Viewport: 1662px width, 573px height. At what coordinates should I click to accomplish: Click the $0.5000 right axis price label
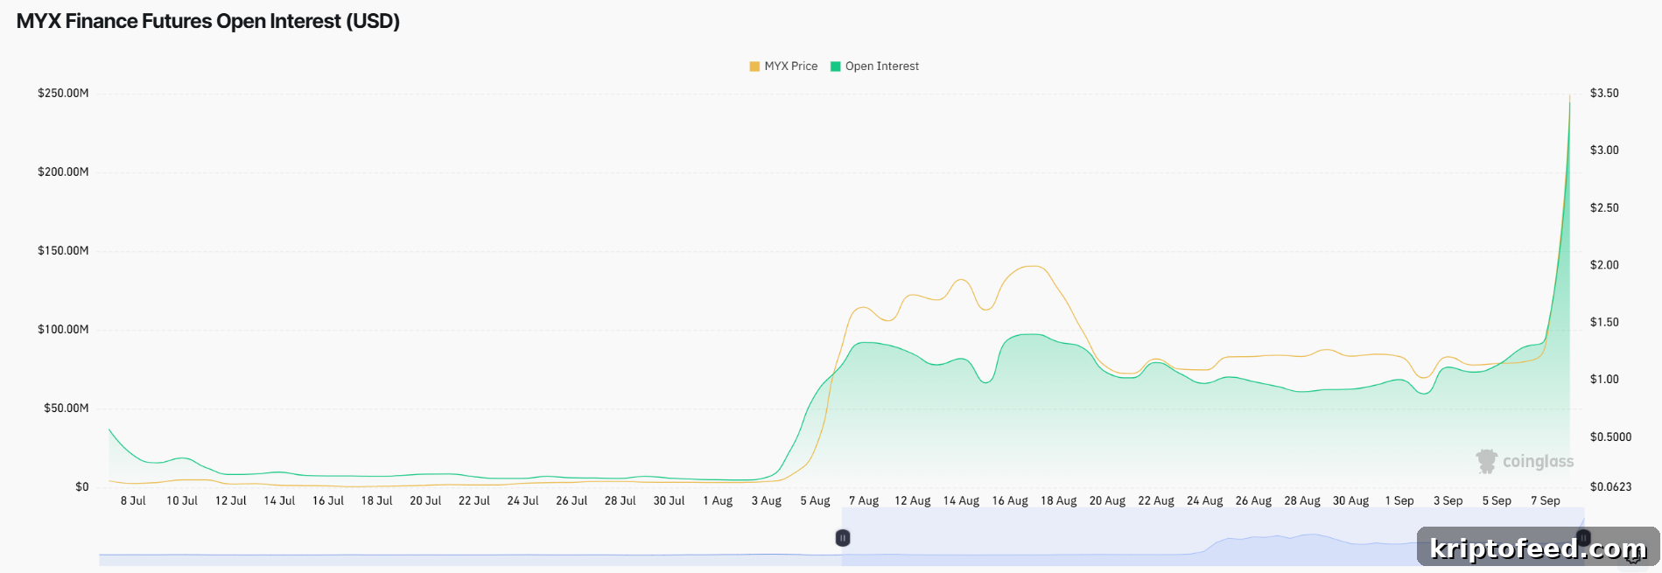1610,437
